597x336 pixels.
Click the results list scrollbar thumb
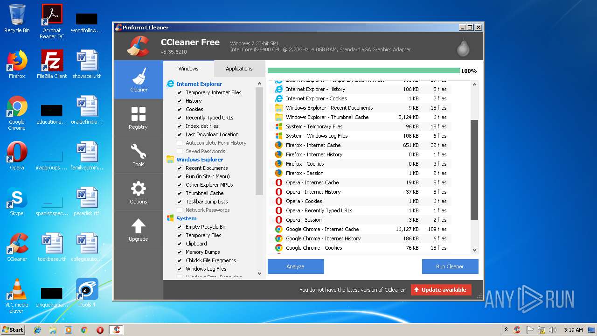tap(474, 170)
